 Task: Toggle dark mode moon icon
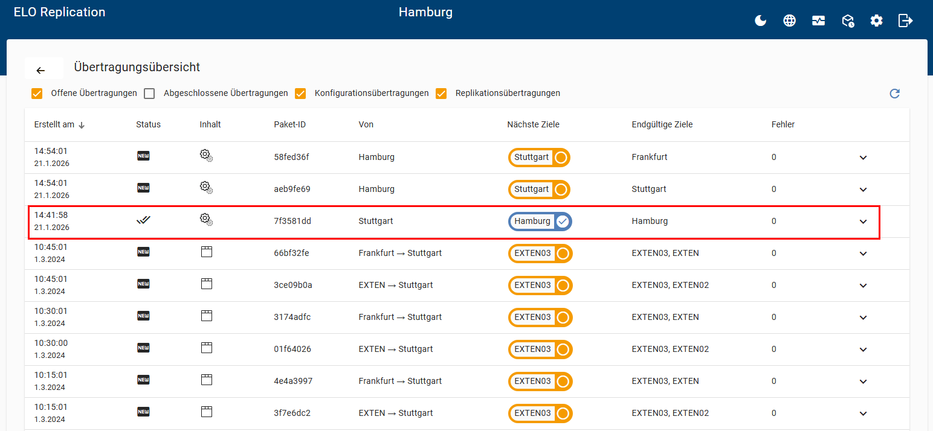pyautogui.click(x=760, y=21)
